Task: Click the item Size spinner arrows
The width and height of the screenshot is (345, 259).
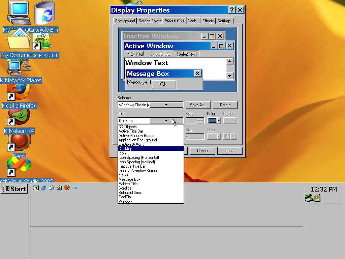Action: pyautogui.click(x=200, y=120)
